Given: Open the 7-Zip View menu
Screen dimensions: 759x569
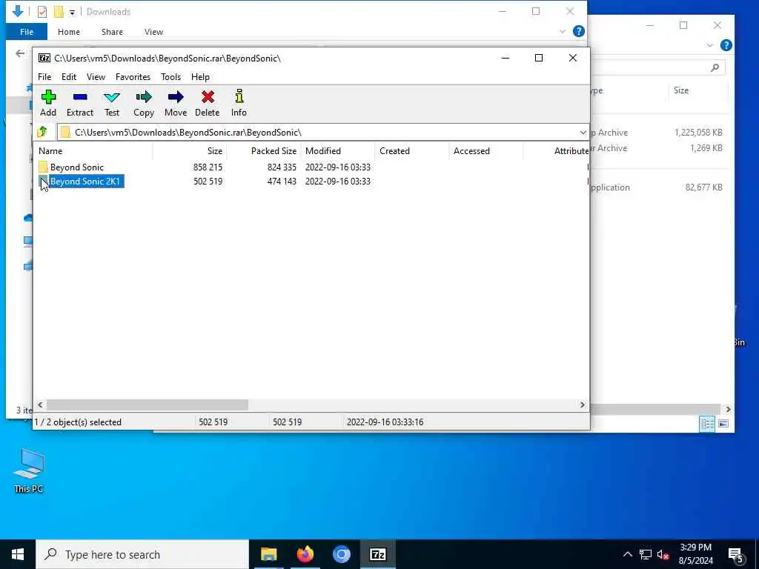Looking at the screenshot, I should [x=96, y=77].
